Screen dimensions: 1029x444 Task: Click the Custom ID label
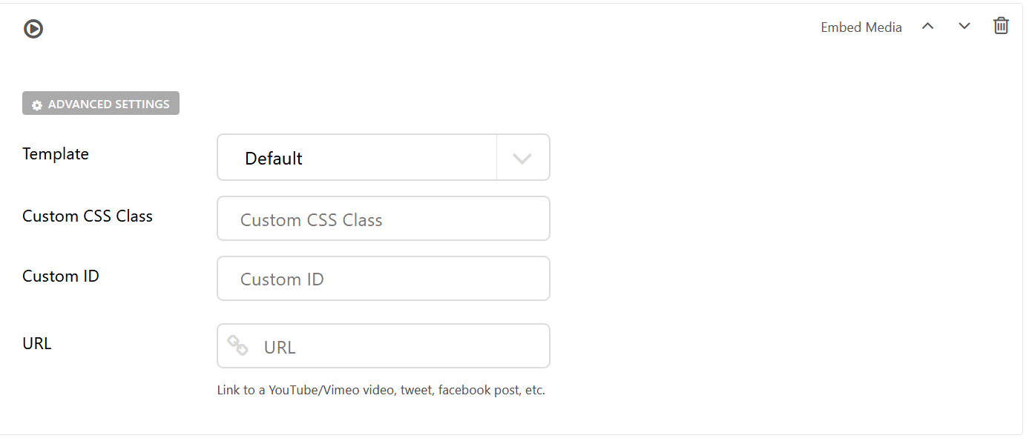point(61,276)
